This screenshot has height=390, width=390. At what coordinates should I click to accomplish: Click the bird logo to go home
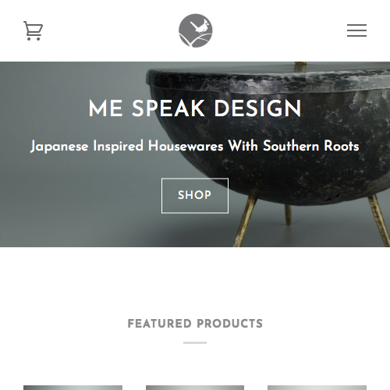196,30
